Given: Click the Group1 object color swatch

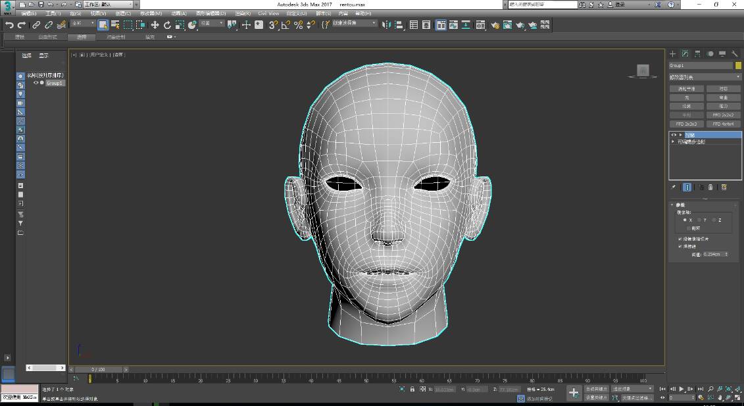Looking at the screenshot, I should click(x=737, y=66).
